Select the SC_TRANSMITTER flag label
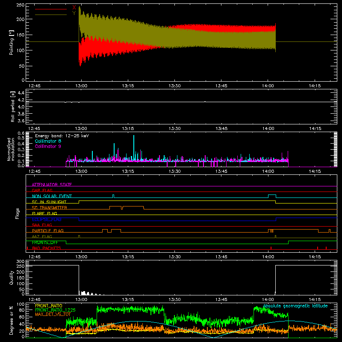The width and height of the screenshot is (342, 342). point(50,207)
